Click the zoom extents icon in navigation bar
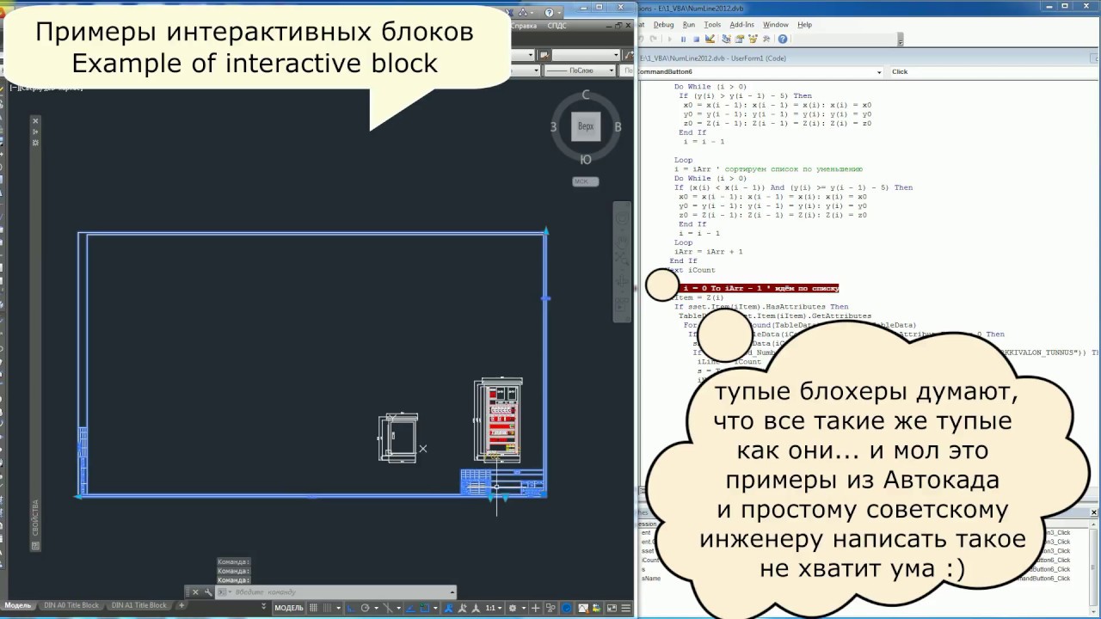Viewport: 1101px width, 619px height. (622, 259)
